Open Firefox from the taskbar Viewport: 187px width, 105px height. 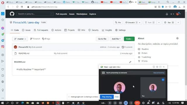coord(43,103)
